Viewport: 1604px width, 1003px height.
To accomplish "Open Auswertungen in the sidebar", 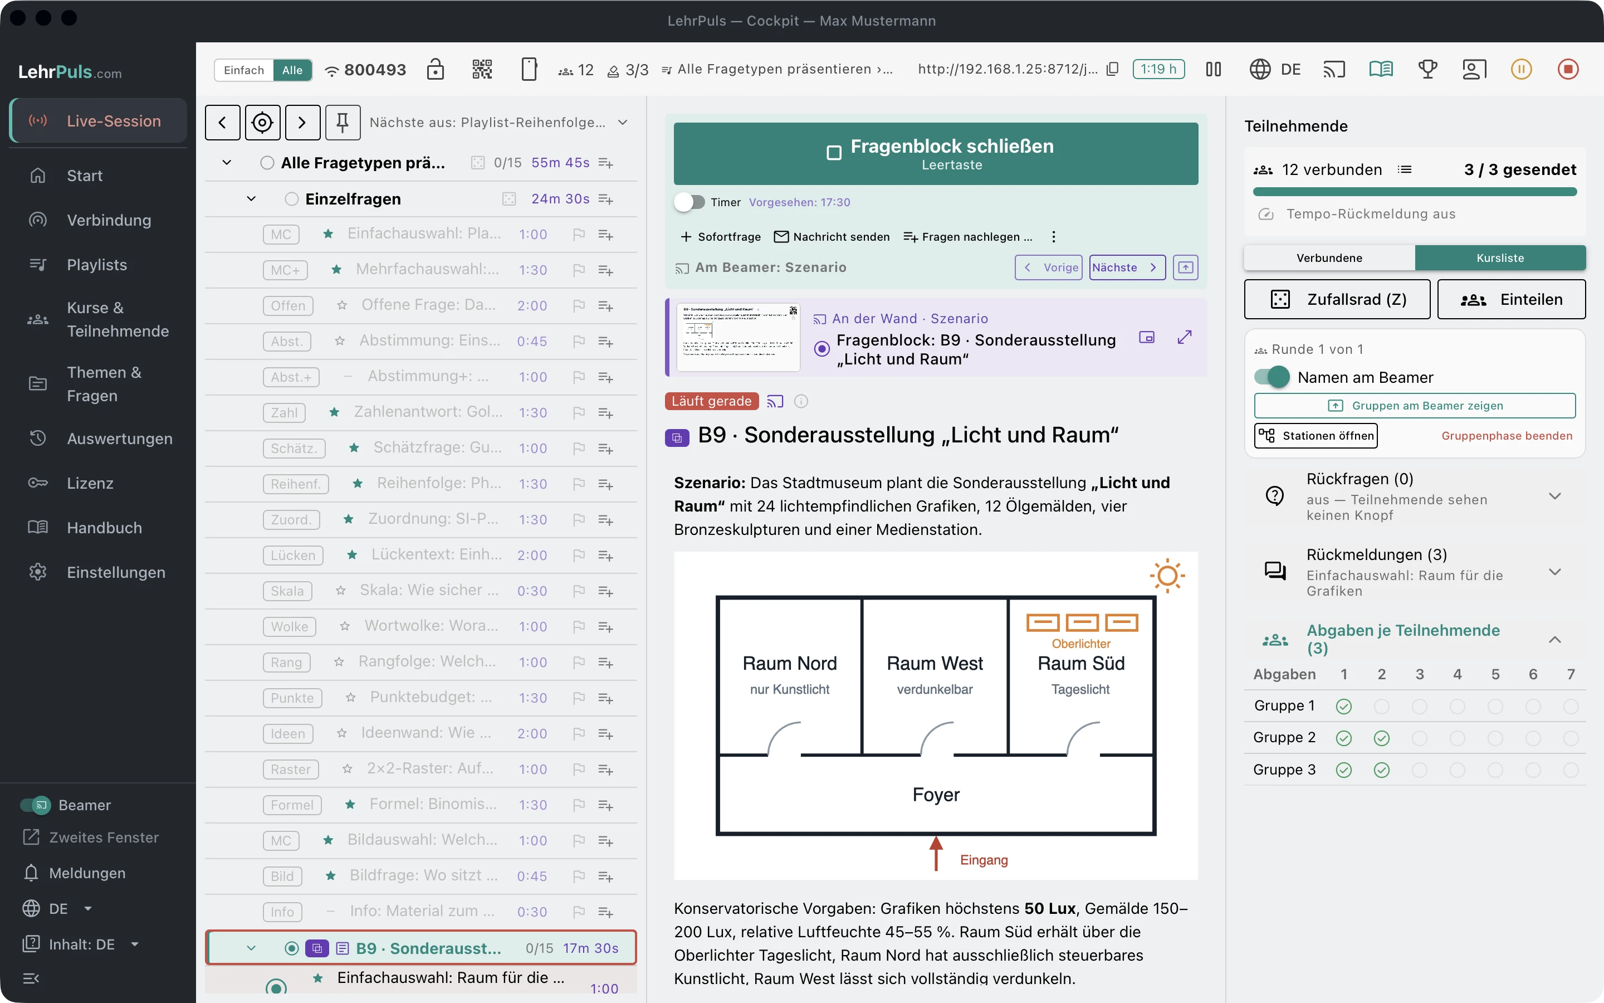I will pyautogui.click(x=98, y=439).
